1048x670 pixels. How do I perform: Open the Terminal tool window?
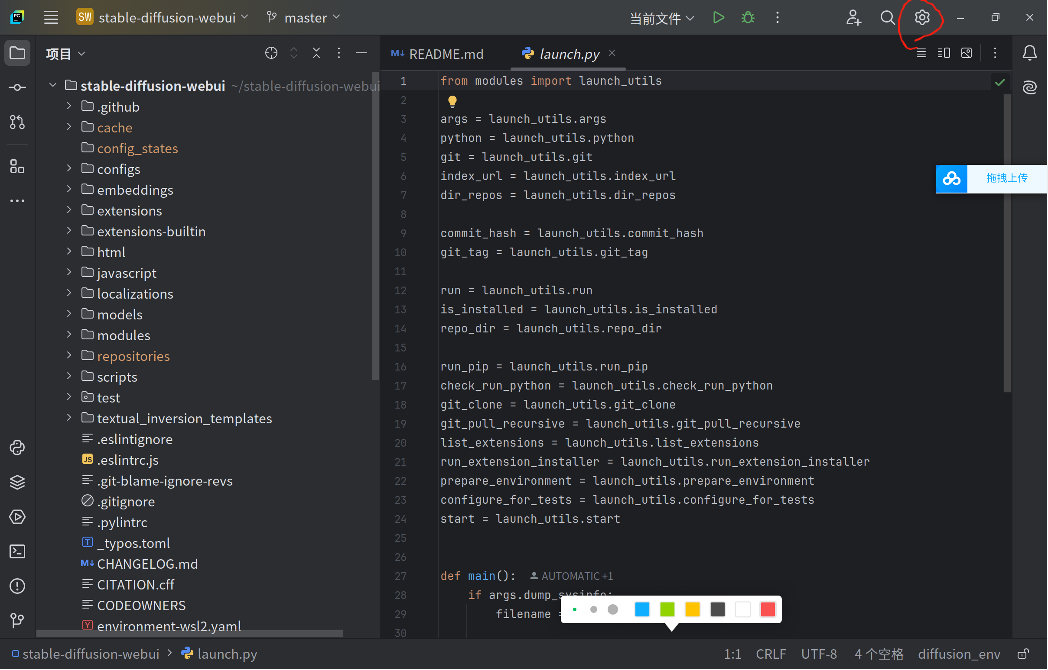(x=17, y=552)
